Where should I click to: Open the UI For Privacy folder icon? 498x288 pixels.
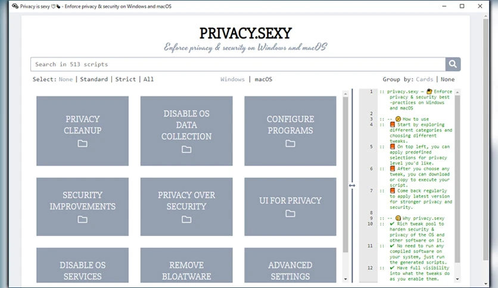tap(290, 214)
